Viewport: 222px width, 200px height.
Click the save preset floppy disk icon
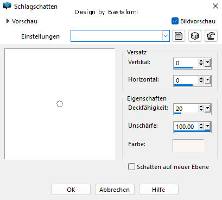pyautogui.click(x=179, y=36)
